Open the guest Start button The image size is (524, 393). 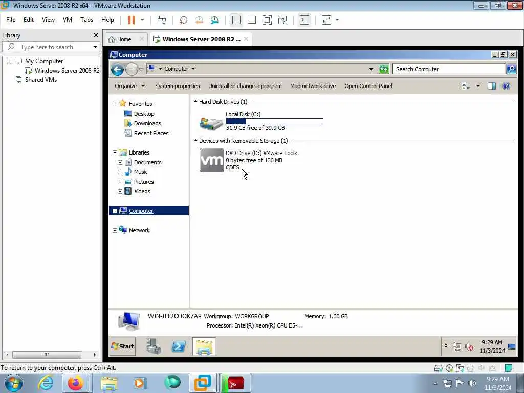(123, 346)
